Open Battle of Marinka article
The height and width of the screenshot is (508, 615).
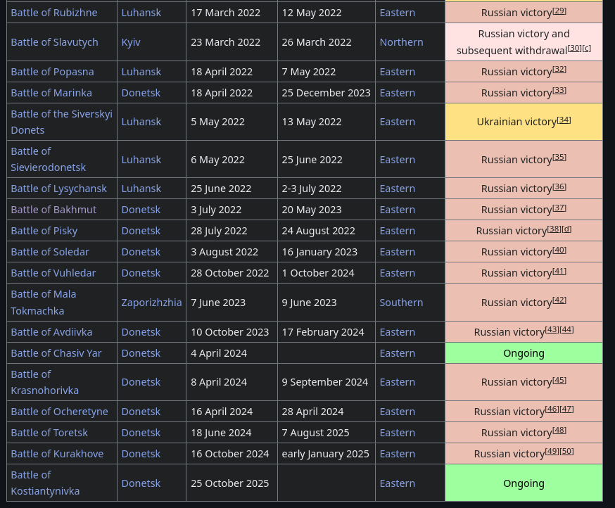[51, 93]
